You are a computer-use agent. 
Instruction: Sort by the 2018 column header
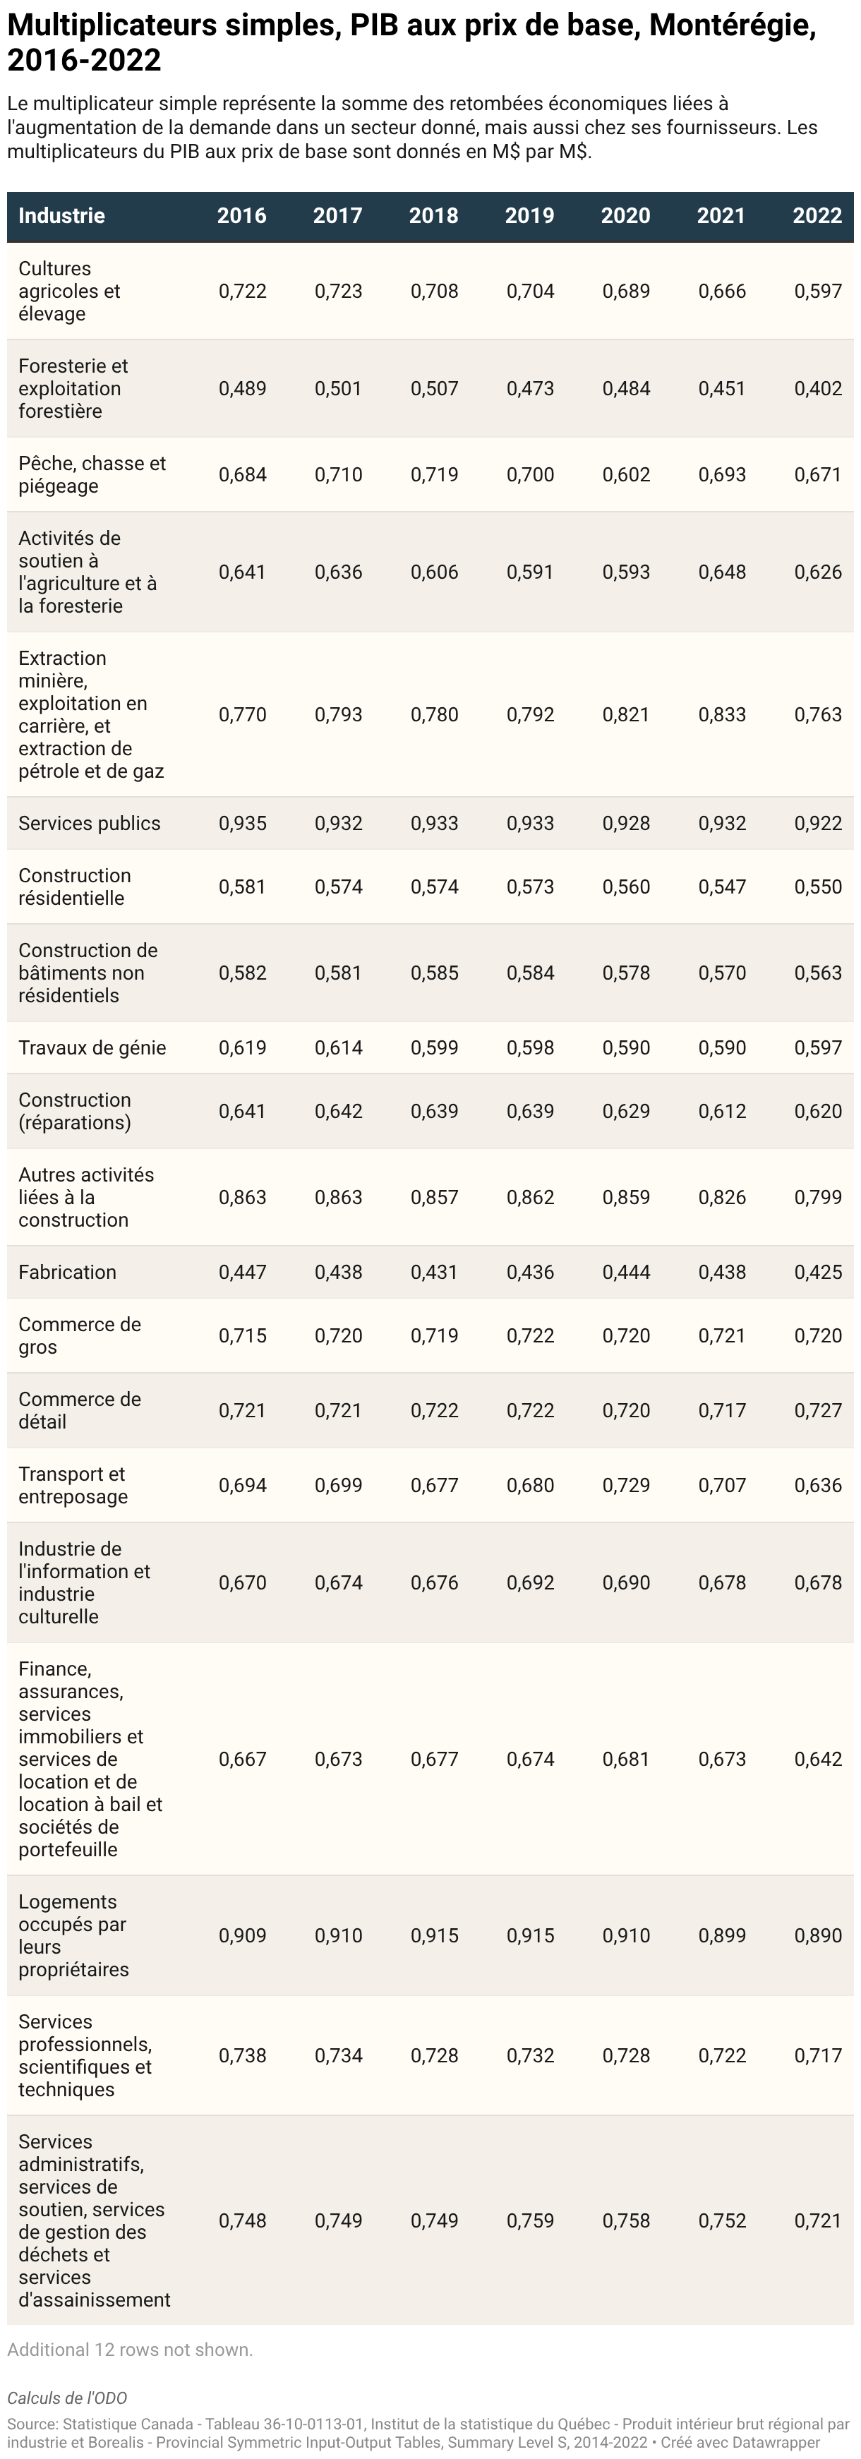tap(433, 216)
